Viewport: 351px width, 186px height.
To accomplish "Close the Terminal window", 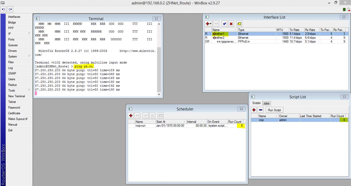I will [156, 18].
